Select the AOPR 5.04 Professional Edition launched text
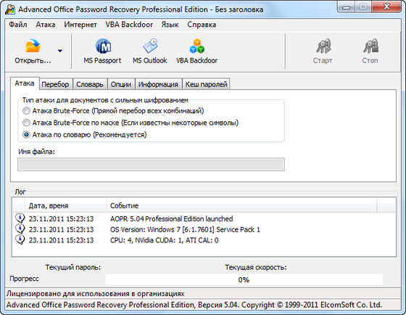 point(171,218)
